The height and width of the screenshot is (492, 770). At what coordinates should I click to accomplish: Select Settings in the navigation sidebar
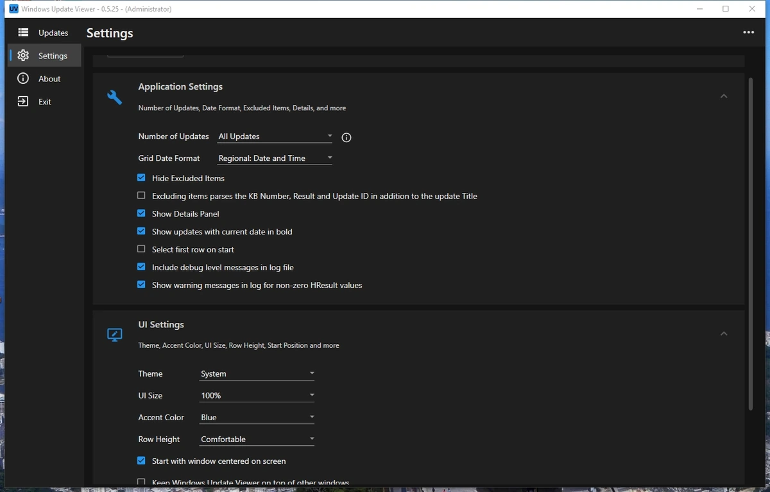pyautogui.click(x=45, y=56)
